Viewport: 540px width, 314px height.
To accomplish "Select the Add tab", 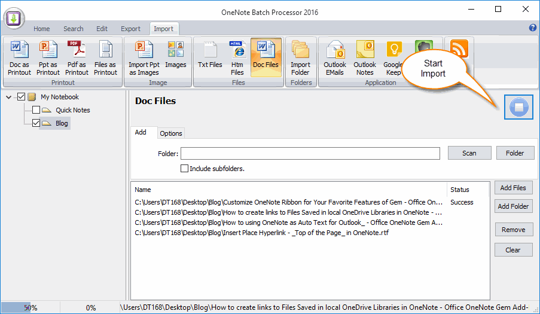I will [x=141, y=132].
